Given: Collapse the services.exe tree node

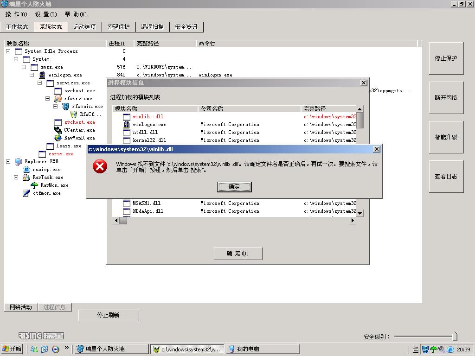Looking at the screenshot, I should pos(40,83).
